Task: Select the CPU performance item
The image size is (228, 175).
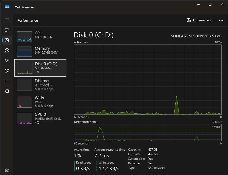Action: click(x=40, y=36)
